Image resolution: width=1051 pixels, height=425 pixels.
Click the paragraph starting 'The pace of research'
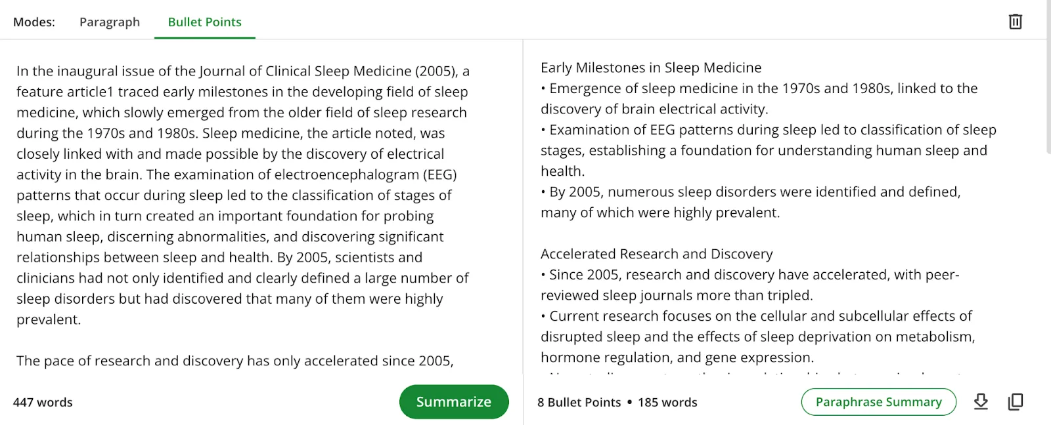[x=235, y=361]
